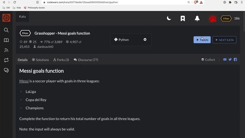Image resolution: width=245 pixels, height=138 pixels.
Task: Open the browser main menu icon
Action: 242,2
